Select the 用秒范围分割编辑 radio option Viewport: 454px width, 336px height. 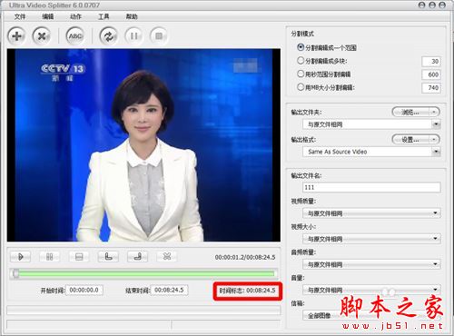click(x=301, y=74)
